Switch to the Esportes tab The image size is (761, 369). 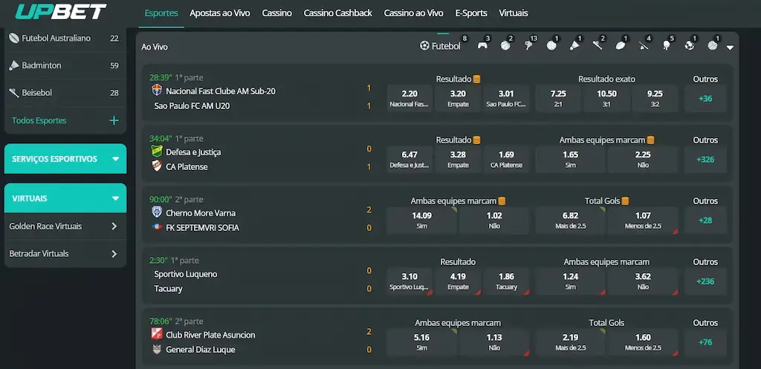161,13
